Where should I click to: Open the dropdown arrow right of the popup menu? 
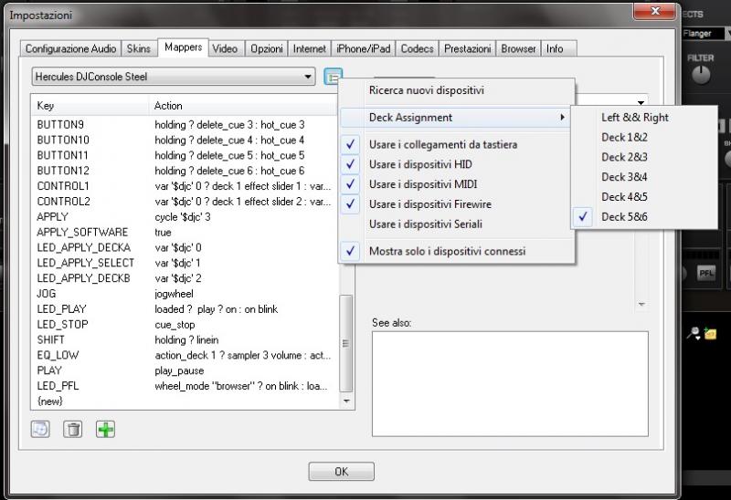pos(641,102)
